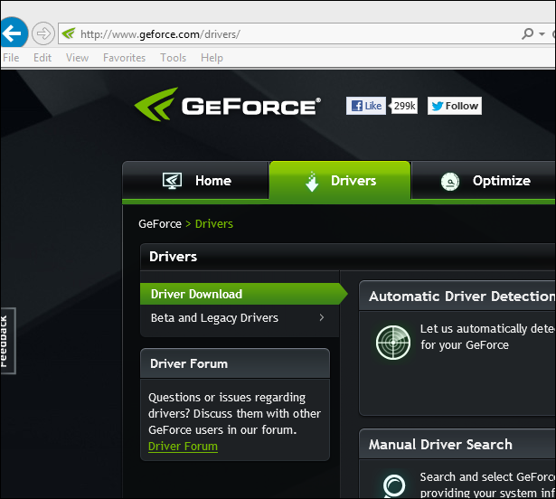
Task: Open the File menu
Action: pyautogui.click(x=11, y=58)
